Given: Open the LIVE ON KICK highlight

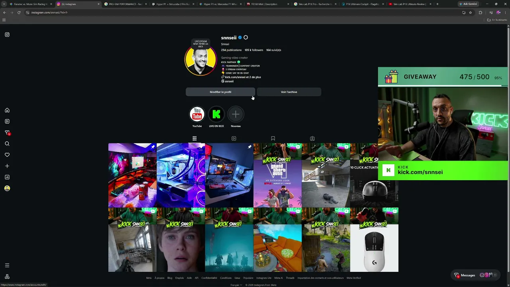Looking at the screenshot, I should [216, 114].
